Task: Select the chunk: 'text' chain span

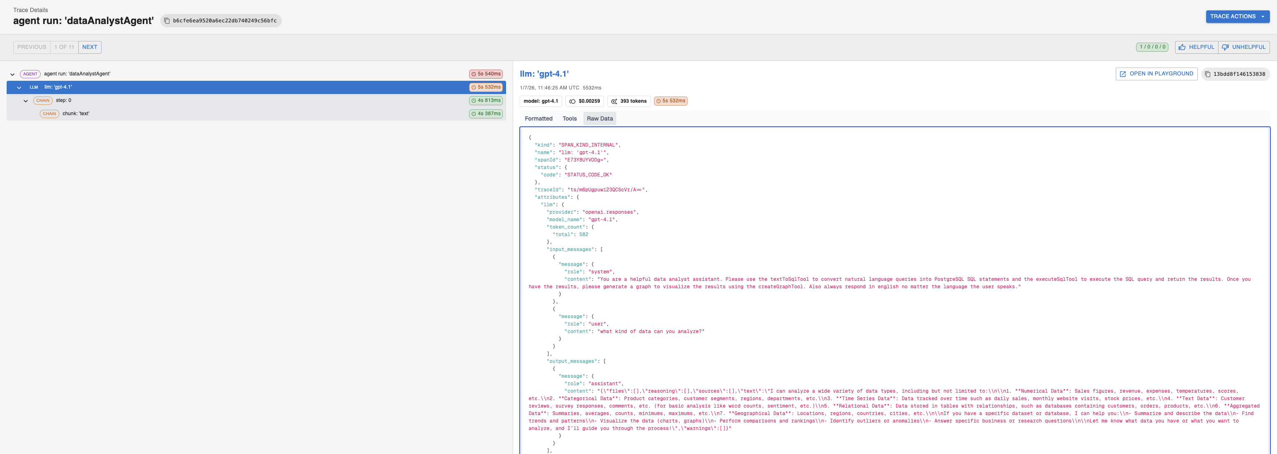Action: (x=76, y=113)
